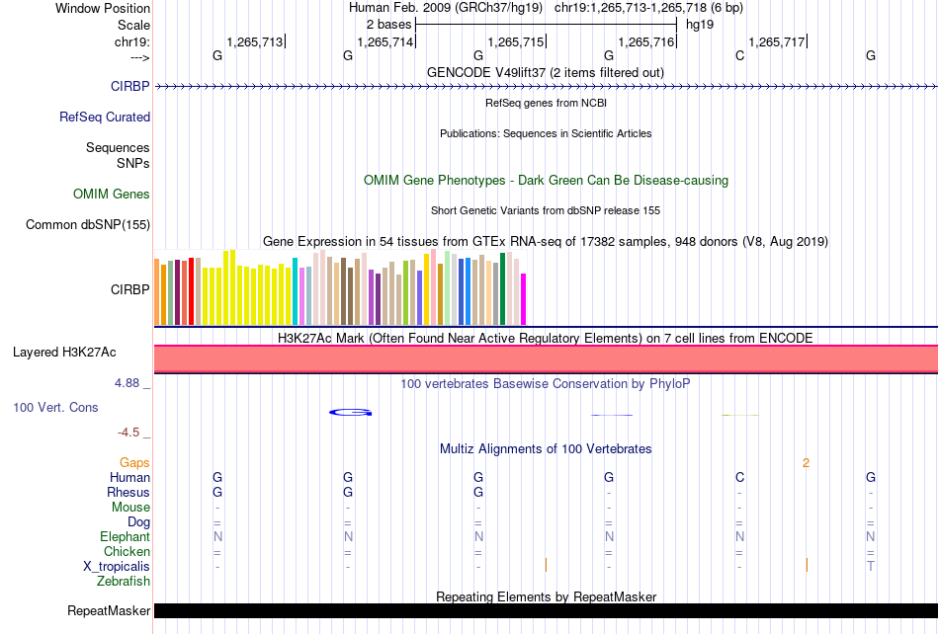Viewport: 939px width, 634px height.
Task: Click the 4.88 upper conservation scale value
Action: tap(127, 383)
